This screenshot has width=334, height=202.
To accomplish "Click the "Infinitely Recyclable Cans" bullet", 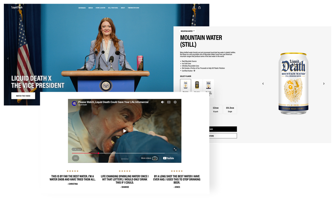I will pyautogui.click(x=190, y=66).
